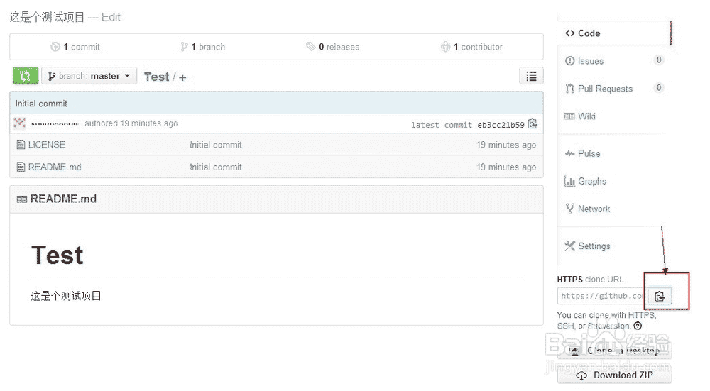Viewport: 710px width, 391px height.
Task: Click the help icon next to Subversion
Action: coord(638,326)
